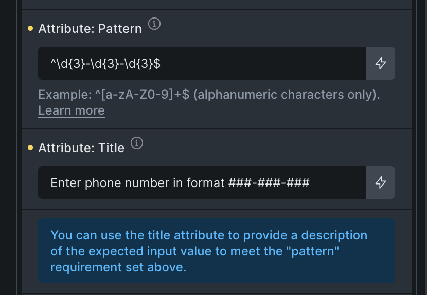Click the Attribute: Title label

click(x=81, y=148)
